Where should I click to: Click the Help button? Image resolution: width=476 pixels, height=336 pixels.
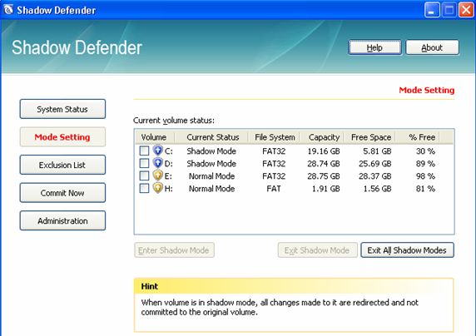pos(374,47)
